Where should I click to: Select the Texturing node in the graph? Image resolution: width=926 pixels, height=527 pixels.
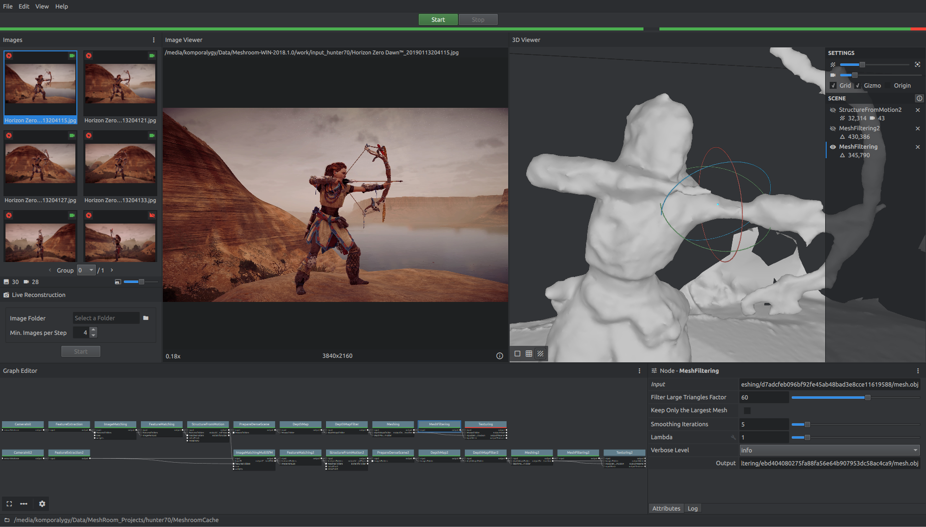(x=485, y=424)
